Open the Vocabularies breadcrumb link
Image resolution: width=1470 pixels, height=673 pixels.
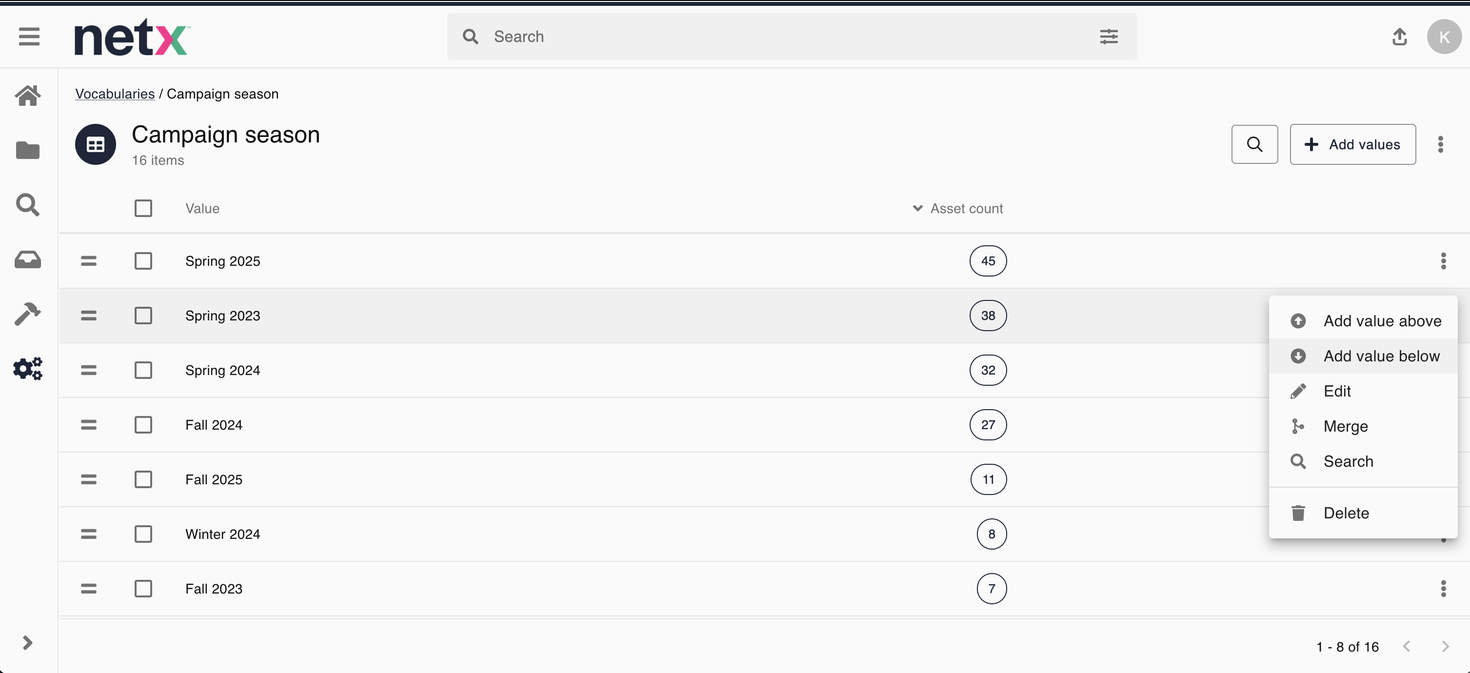(115, 94)
